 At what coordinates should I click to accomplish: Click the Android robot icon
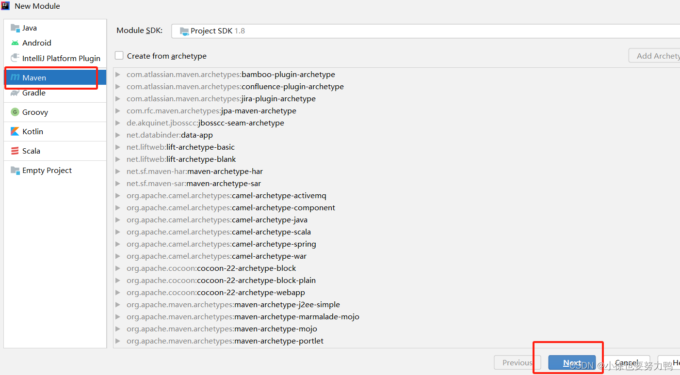(x=15, y=43)
